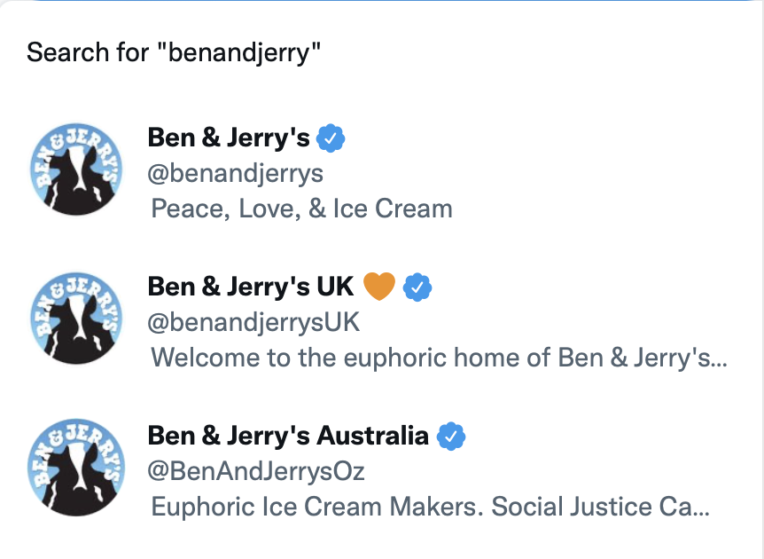
Task: Open the Ben & Jerry's Australia account name
Action: tap(287, 436)
